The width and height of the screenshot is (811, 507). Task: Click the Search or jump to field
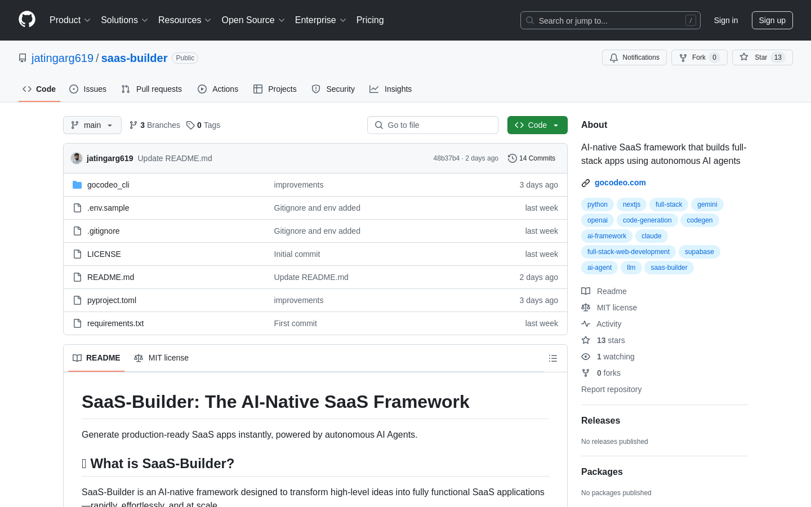[x=611, y=20]
